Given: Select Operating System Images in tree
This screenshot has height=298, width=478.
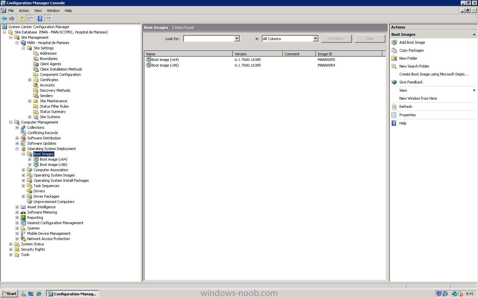Looking at the screenshot, I should 54,175.
